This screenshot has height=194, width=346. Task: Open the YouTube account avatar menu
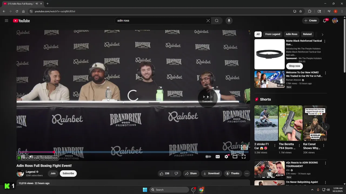pyautogui.click(x=335, y=21)
